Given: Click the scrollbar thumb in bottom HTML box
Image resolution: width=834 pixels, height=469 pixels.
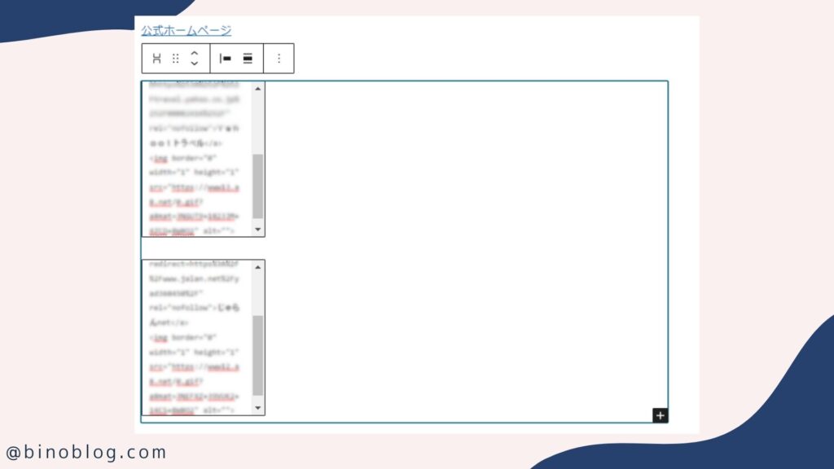Looking at the screenshot, I should tap(258, 356).
